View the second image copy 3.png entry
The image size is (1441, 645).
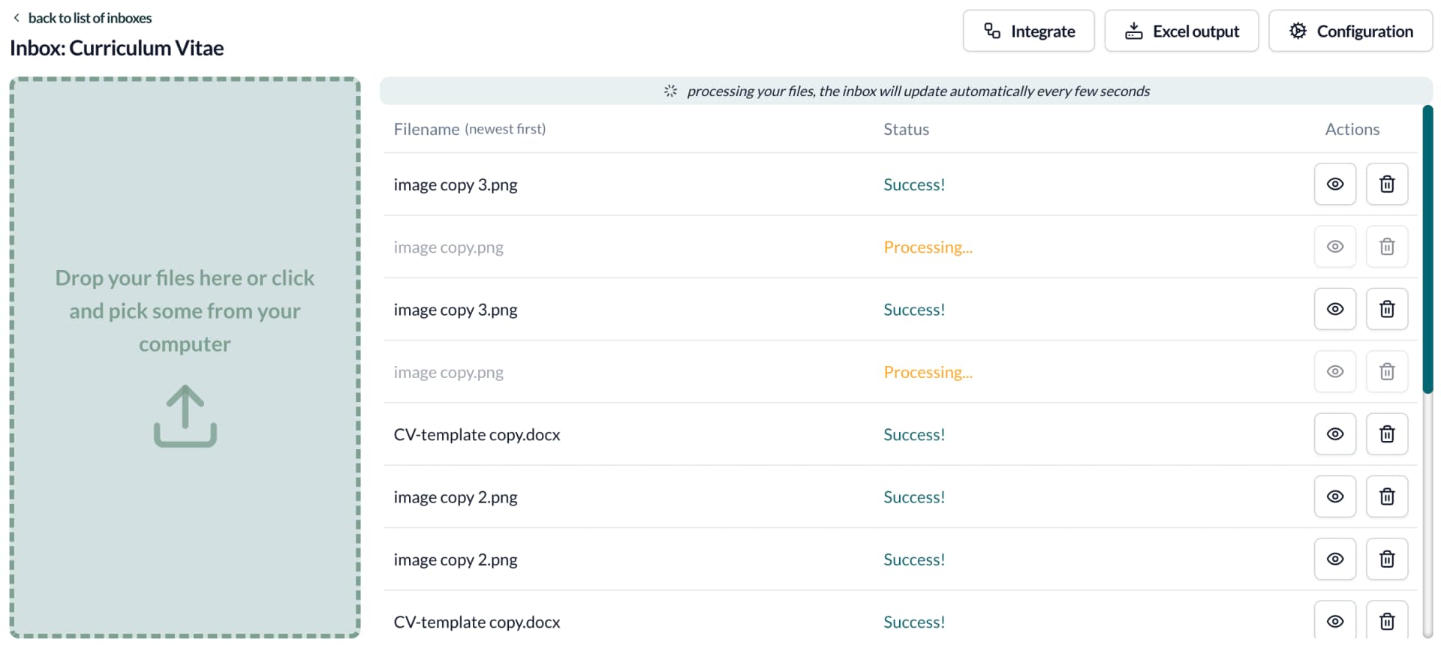pos(1334,309)
